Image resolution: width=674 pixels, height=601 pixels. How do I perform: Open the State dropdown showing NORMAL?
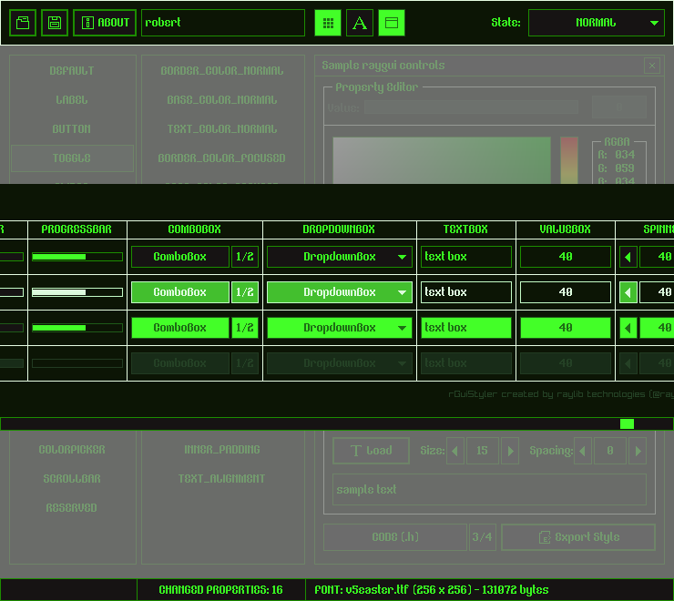coord(597,23)
